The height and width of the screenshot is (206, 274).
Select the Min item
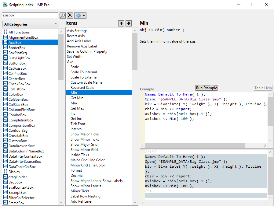99,93
